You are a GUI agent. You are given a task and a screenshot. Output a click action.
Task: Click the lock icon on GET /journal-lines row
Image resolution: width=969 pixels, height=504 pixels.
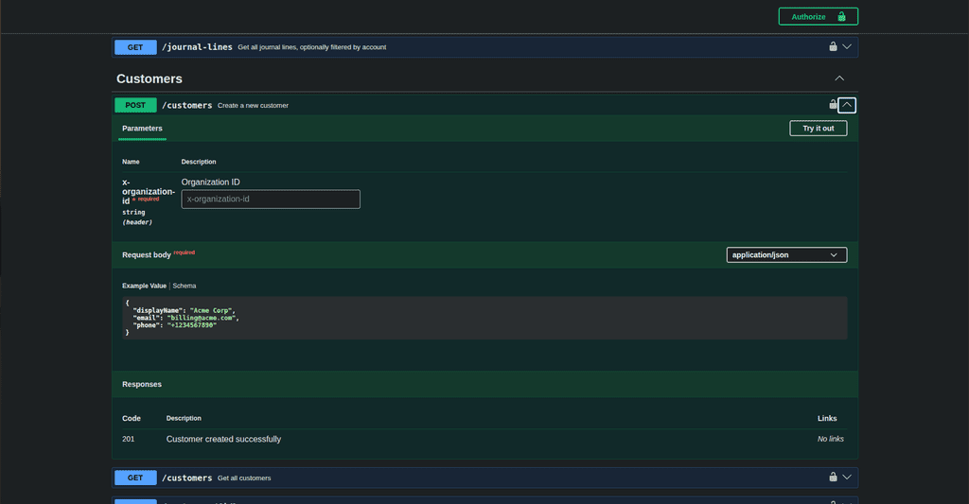[x=833, y=47]
